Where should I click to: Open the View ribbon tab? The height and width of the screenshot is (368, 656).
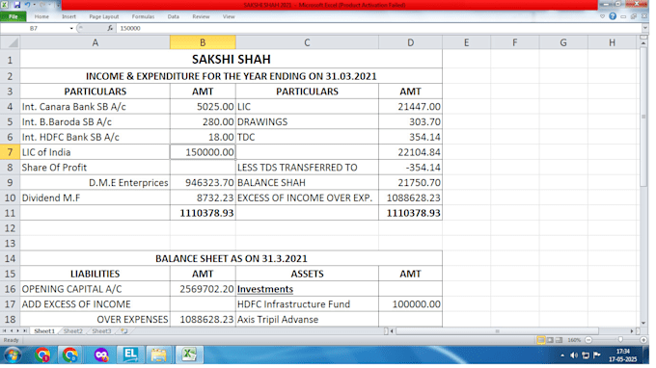[229, 16]
